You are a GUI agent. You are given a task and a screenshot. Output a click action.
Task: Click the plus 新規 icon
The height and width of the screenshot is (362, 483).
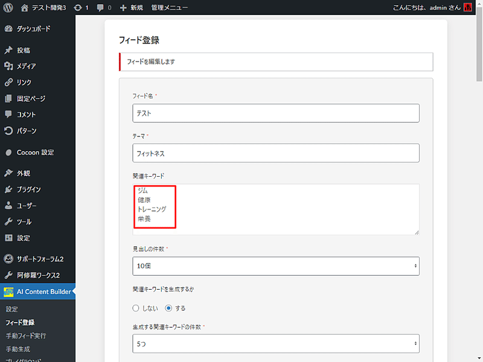[x=123, y=8]
